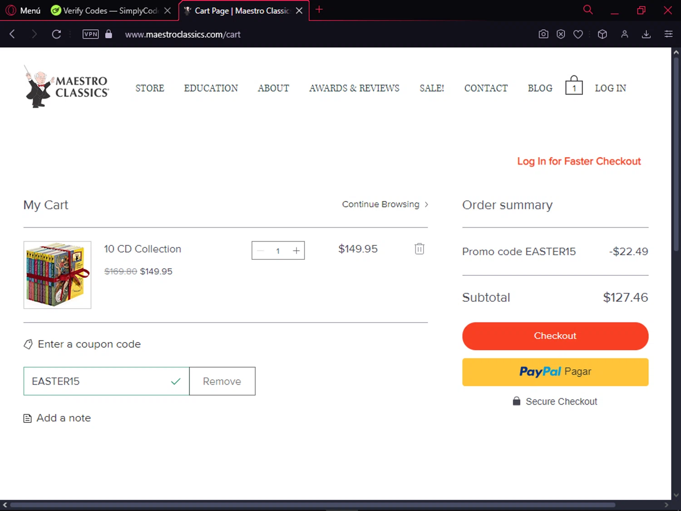
Task: Click Log In for Faster Checkout
Action: click(579, 161)
